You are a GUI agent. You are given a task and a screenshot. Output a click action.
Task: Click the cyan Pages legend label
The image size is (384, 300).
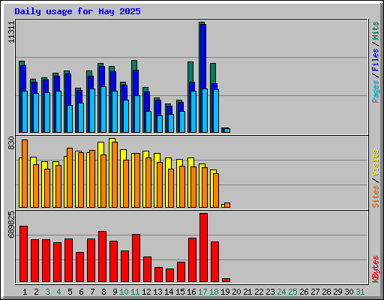pyautogui.click(x=376, y=91)
